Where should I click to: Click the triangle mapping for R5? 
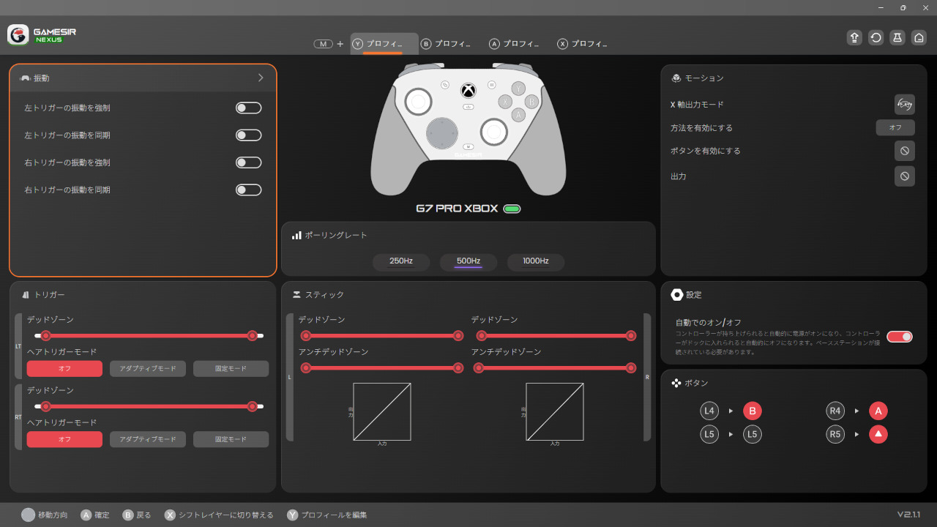tap(878, 434)
